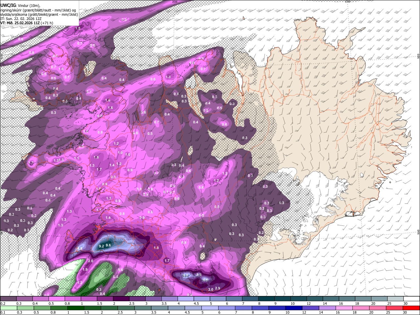Select the upper legend swatch above 0.5

pos(56,299)
